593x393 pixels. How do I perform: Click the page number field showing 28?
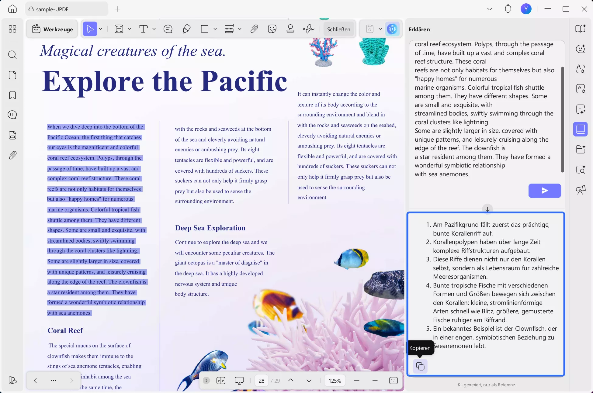pos(262,381)
